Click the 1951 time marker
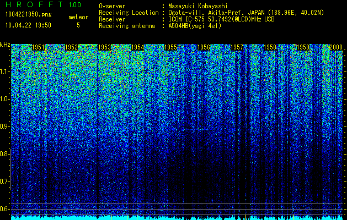 (38, 47)
